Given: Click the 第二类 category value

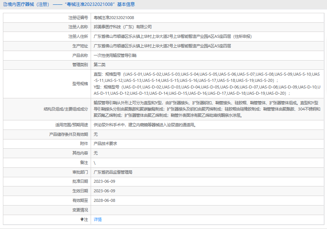Looking at the screenshot, I should coord(99,65).
